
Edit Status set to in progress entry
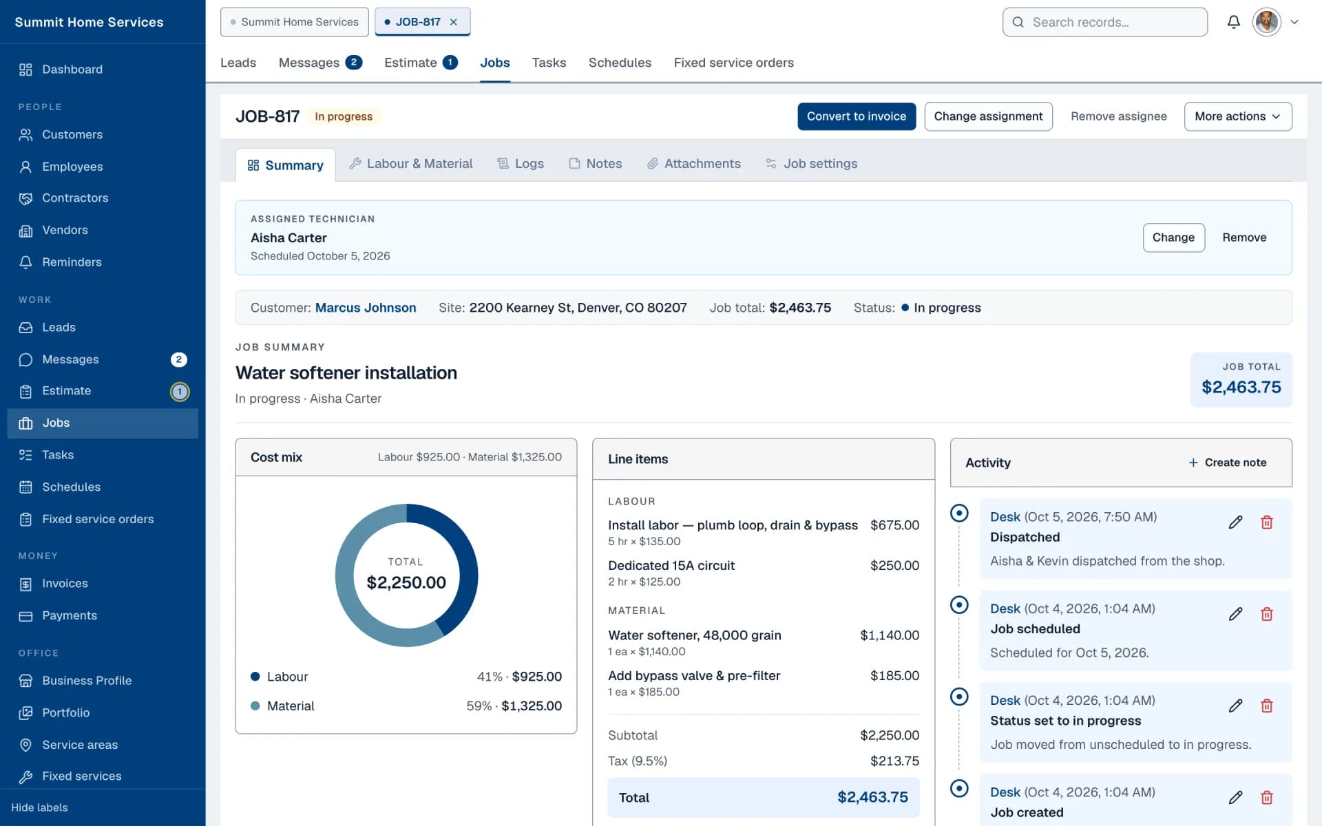pos(1236,706)
